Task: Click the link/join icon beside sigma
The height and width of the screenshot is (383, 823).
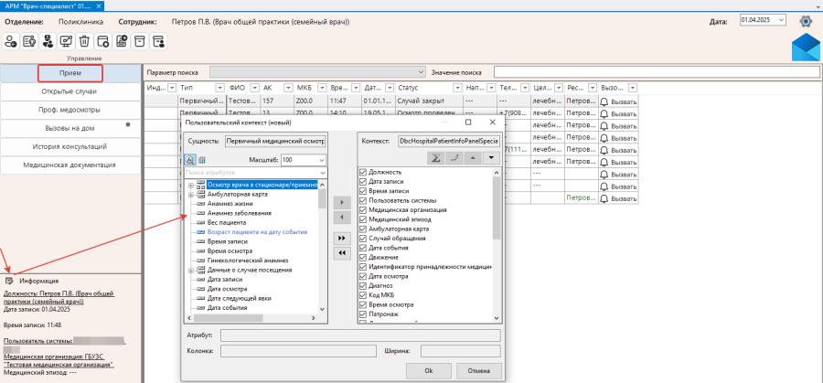Action: pyautogui.click(x=454, y=157)
